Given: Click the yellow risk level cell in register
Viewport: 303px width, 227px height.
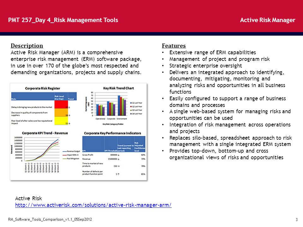Looking at the screenshot, I should (61, 121).
